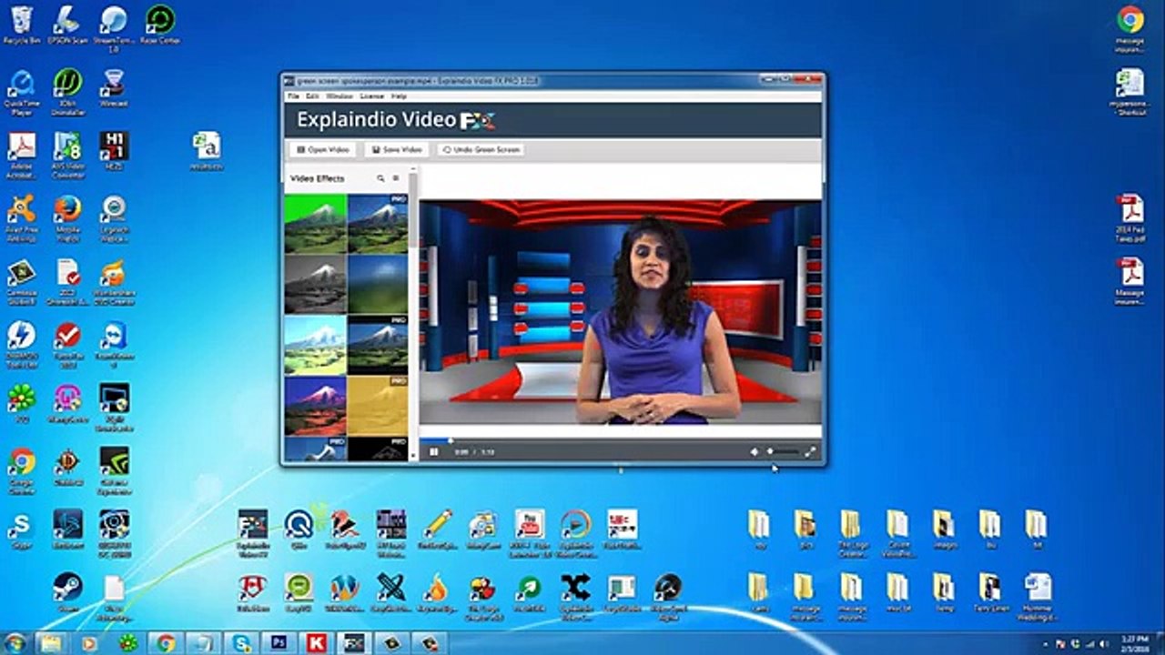1165x655 pixels.
Task: Select the bright overexposed mountain effect thumbnail
Action: tap(315, 345)
